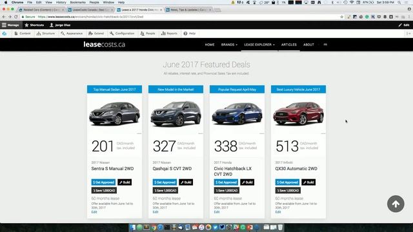Click Save 1,000CAD on the Qashqai card
This screenshot has height=232, width=413.
165,191
